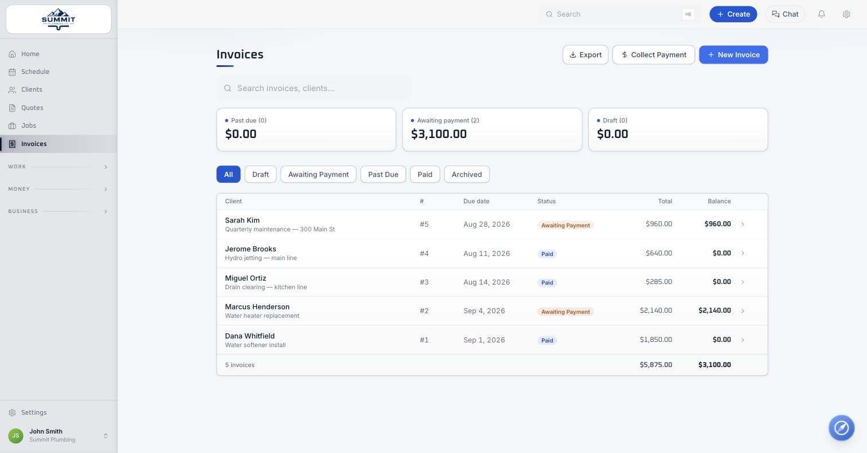Image resolution: width=867 pixels, height=453 pixels.
Task: Filter by Past Due tab
Action: (x=383, y=175)
